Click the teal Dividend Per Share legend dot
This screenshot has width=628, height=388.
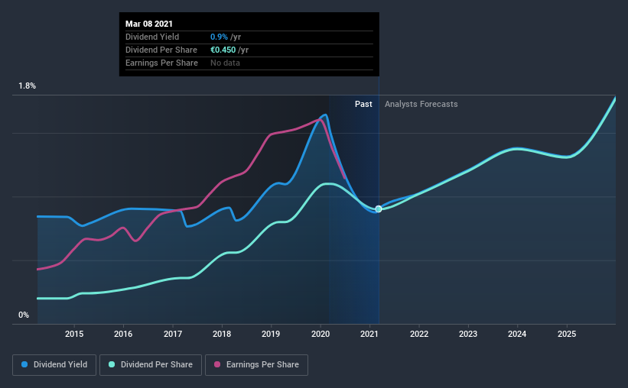coord(112,364)
